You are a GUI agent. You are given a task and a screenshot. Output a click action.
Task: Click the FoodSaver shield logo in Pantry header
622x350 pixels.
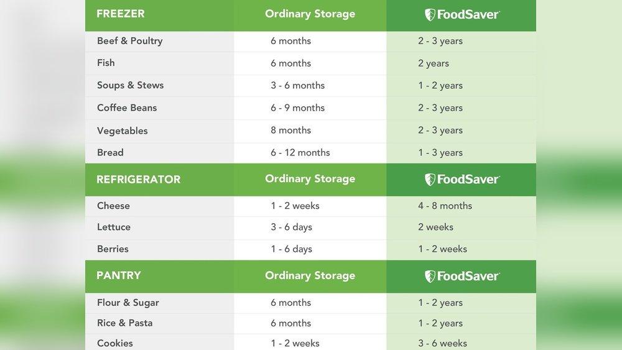(x=430, y=277)
